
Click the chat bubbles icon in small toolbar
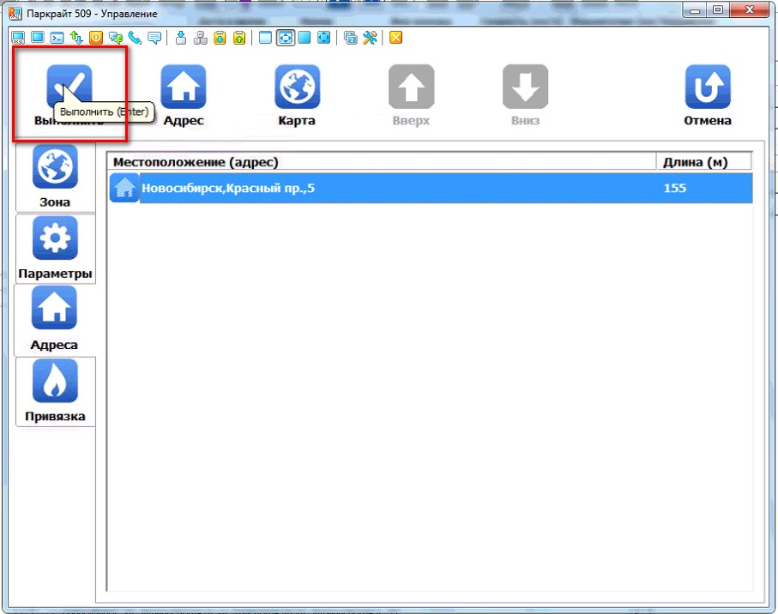click(116, 38)
